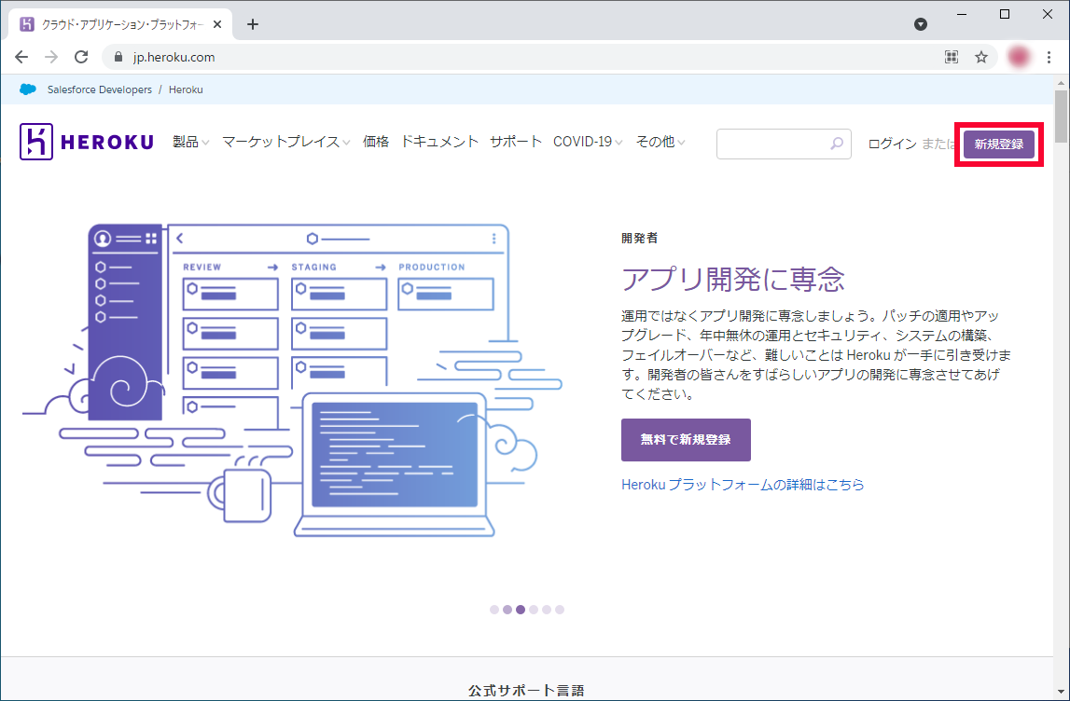
Task: Click the profile avatar icon
Action: pyautogui.click(x=1019, y=57)
